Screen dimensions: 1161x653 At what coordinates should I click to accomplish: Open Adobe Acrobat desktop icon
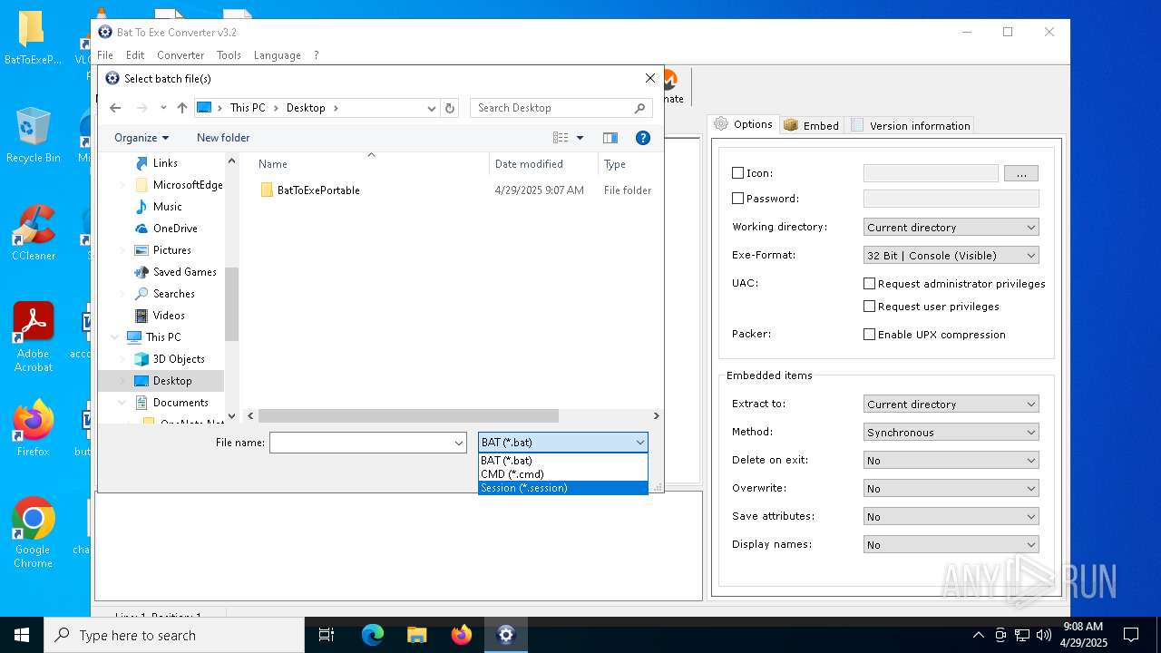33,337
